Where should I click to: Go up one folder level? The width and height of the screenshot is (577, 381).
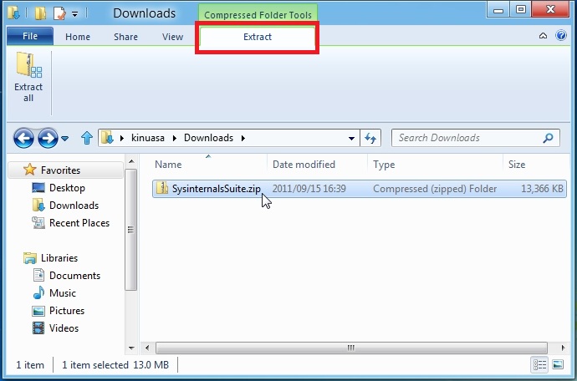(x=86, y=138)
